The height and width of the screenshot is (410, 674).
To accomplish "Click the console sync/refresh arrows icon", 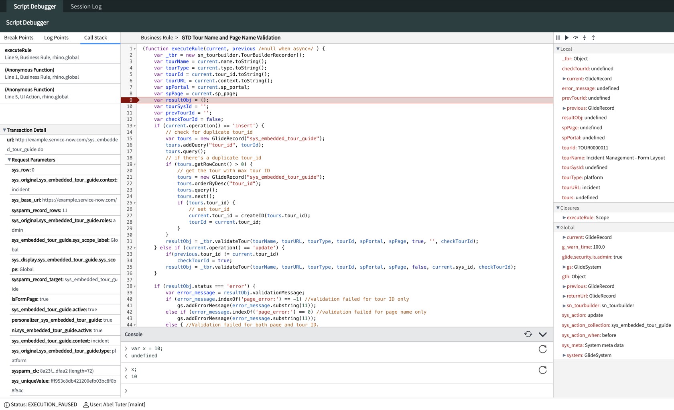I will (x=528, y=335).
